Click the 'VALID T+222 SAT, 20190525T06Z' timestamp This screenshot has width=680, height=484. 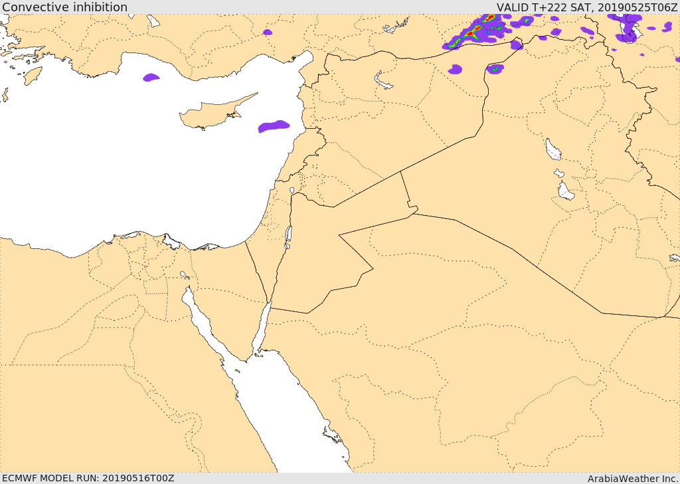click(x=587, y=7)
